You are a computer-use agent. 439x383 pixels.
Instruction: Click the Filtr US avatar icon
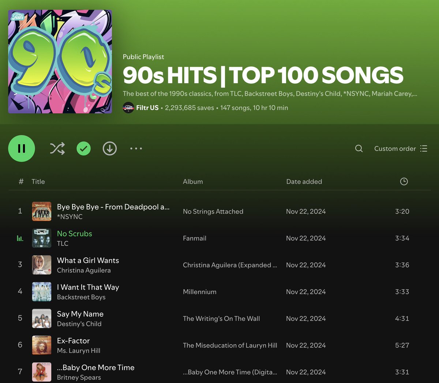128,108
